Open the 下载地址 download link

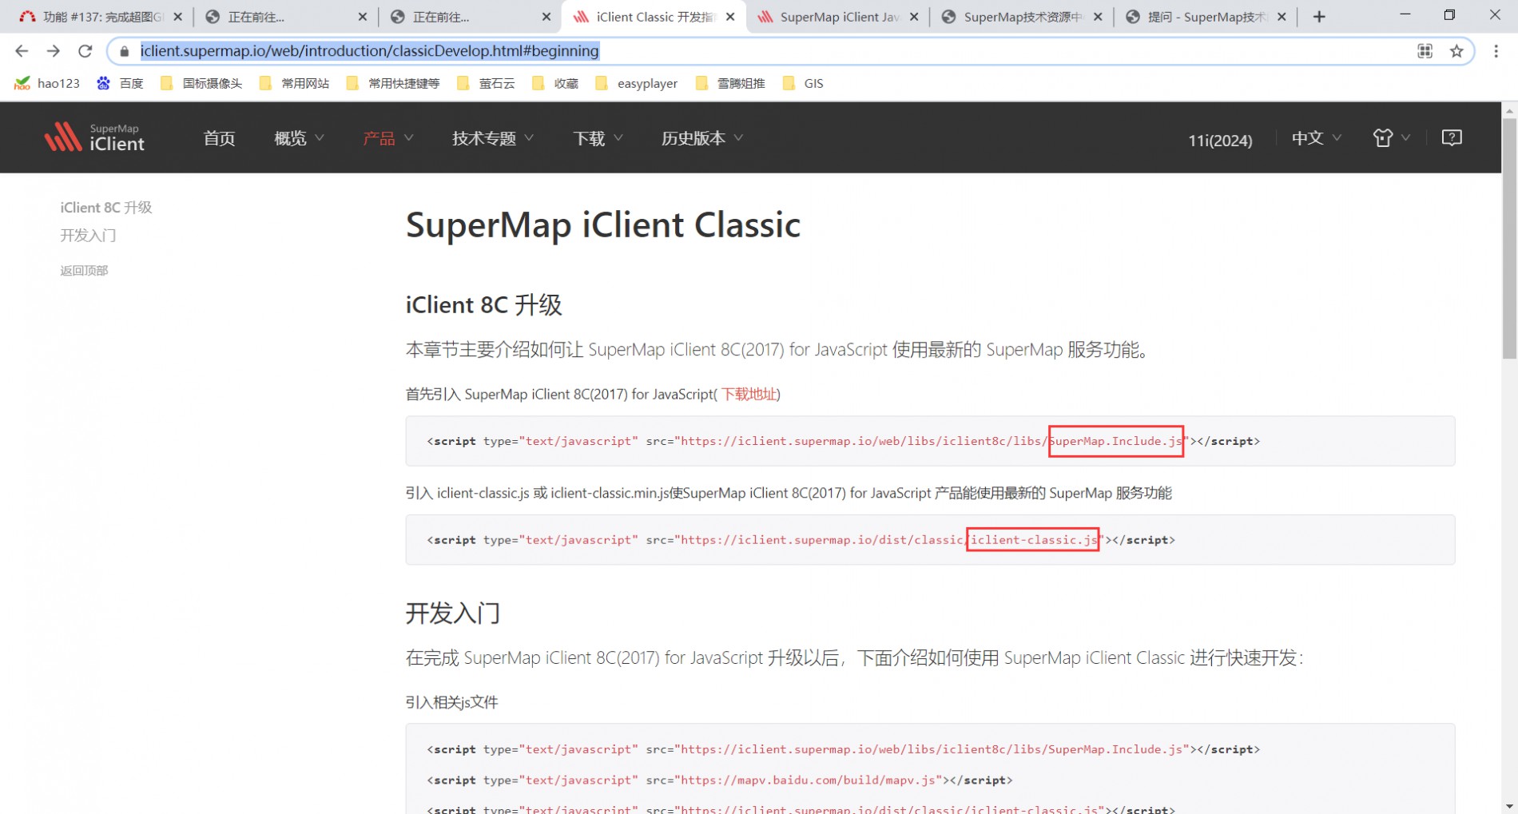pyautogui.click(x=749, y=394)
